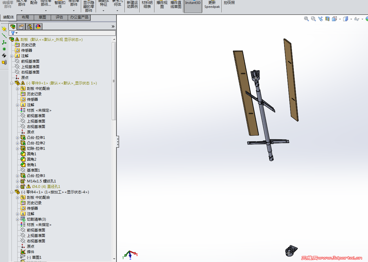Click the Zoom to Fit magnifier icon

coord(307,19)
